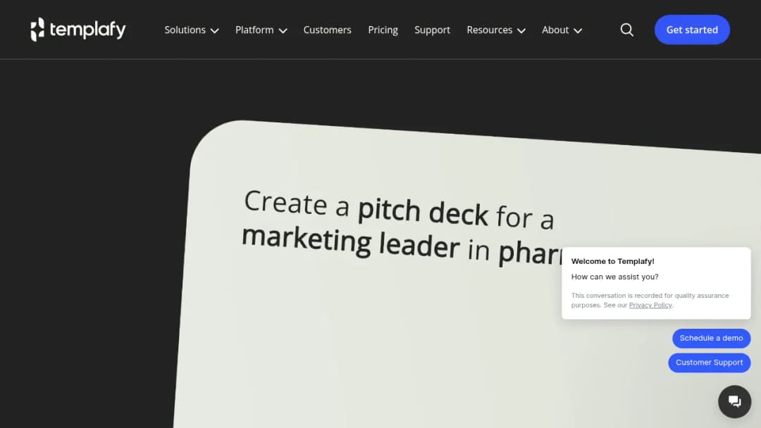Go to the Customers page
The height and width of the screenshot is (428, 761).
click(x=327, y=30)
